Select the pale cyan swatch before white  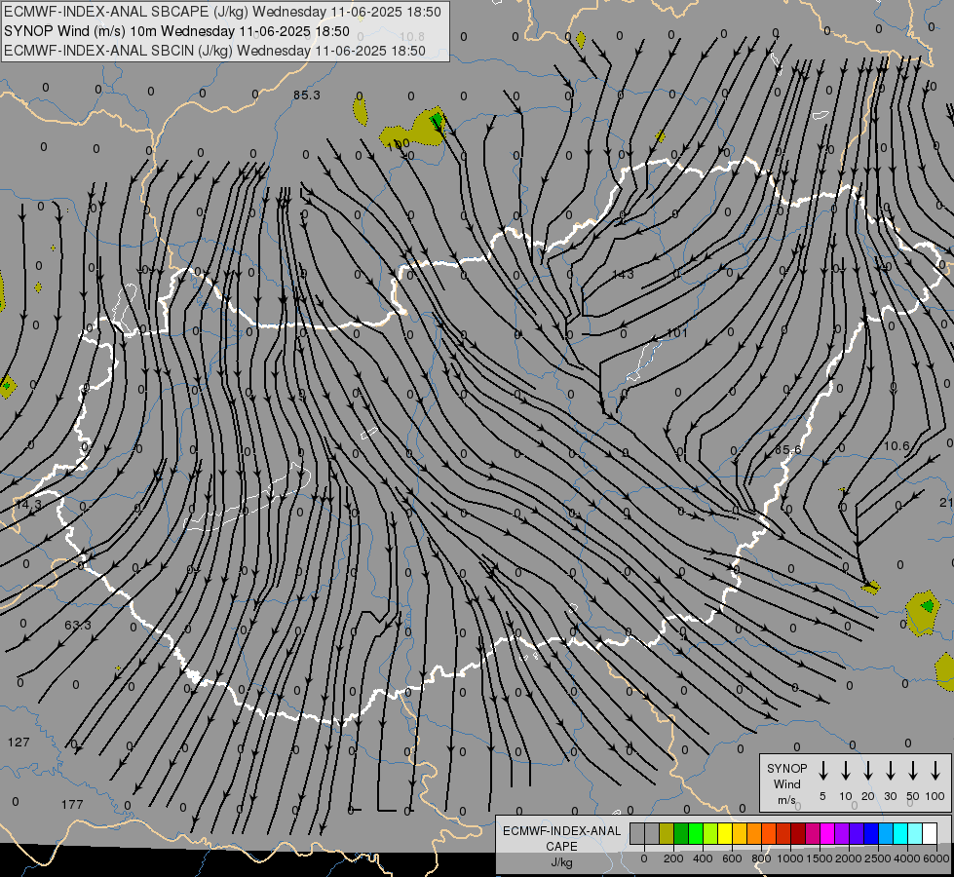(x=916, y=834)
